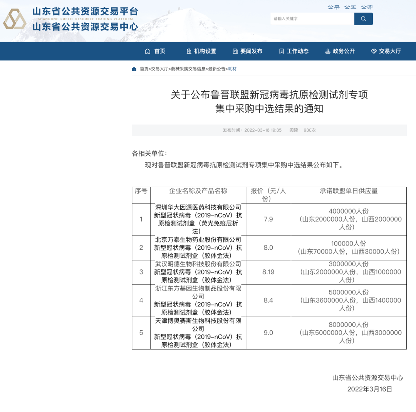
Task: Click the price 8.0 cell
Action: click(268, 248)
